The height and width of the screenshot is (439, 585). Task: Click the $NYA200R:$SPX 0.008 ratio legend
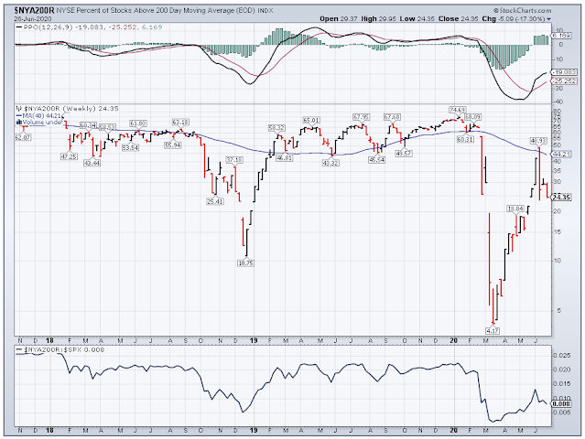[x=60, y=350]
